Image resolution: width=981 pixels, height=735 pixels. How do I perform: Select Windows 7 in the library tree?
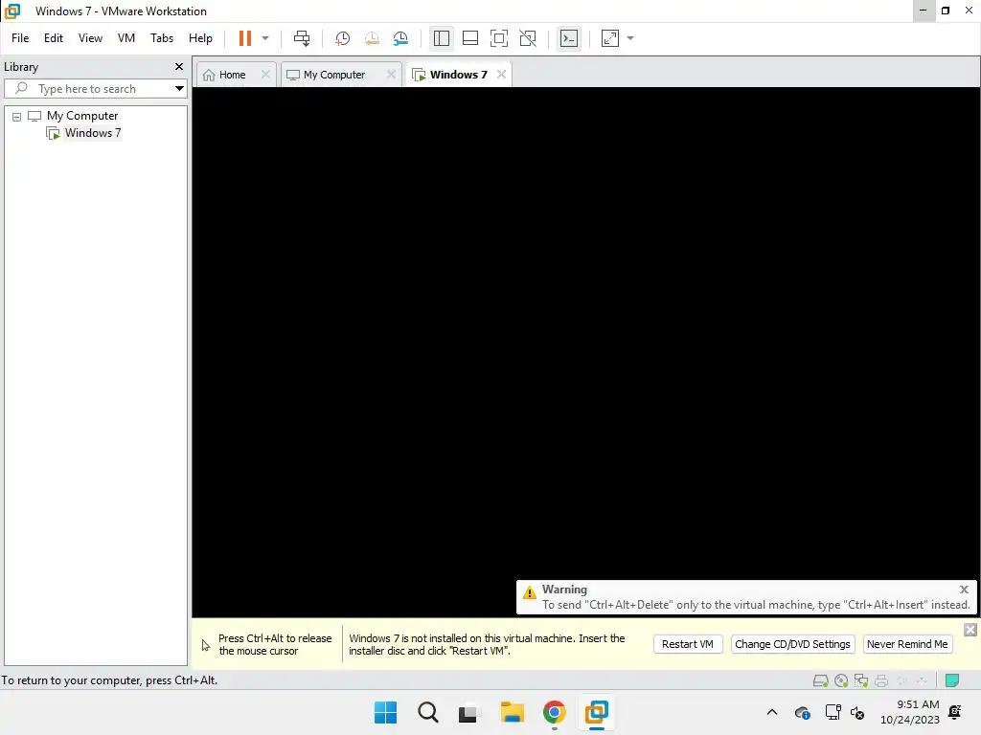93,132
